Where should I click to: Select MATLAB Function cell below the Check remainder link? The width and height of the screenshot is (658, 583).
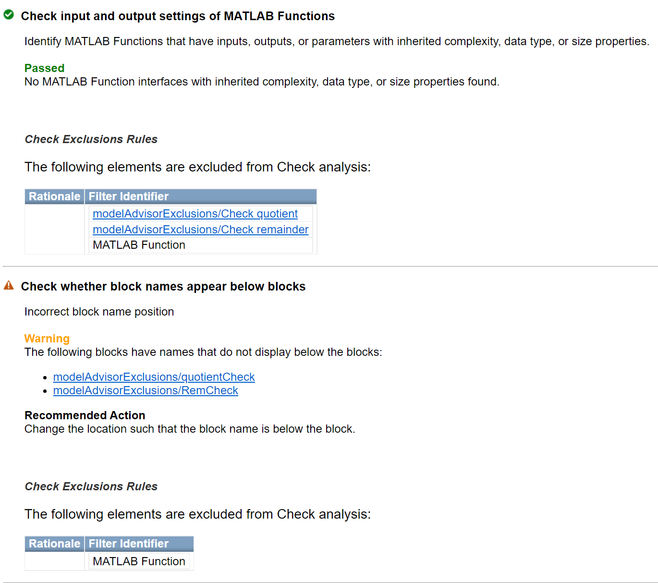139,245
